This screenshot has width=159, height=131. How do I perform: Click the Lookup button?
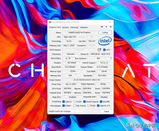(105, 33)
